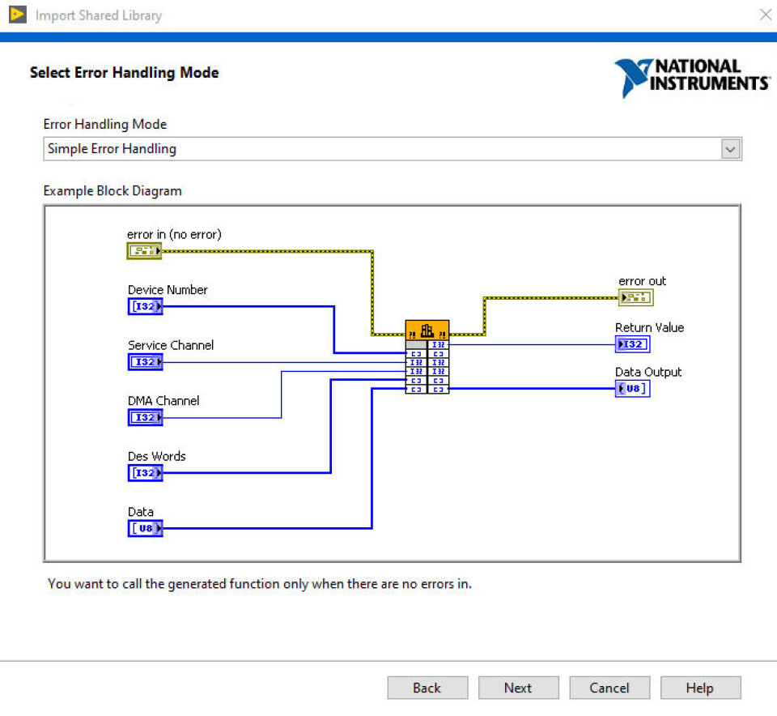Click the 'error out' label
This screenshot has width=777, height=716.
(x=642, y=281)
